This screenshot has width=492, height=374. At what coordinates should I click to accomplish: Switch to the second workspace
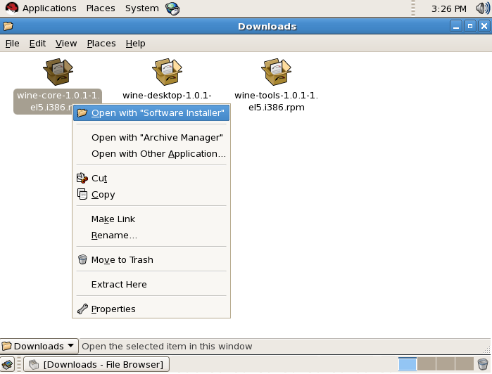pos(427,364)
